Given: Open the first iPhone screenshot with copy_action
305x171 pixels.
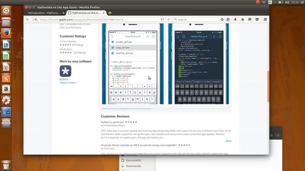Looking at the screenshot, I should coord(133,64).
